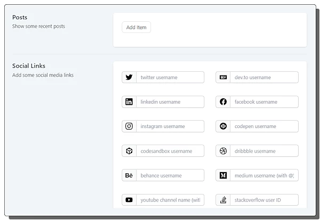Click the DEV.to logo icon
This screenshot has width=320, height=220.
tap(223, 77)
